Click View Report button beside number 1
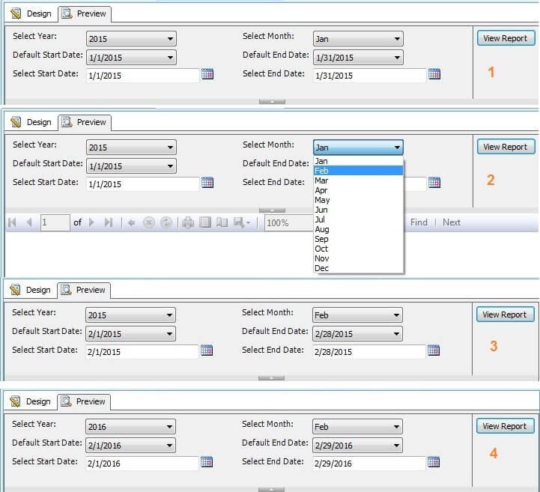Screen dimensions: 540x492 [x=506, y=38]
